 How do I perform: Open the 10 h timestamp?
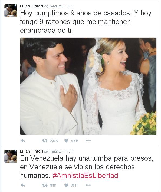pyautogui.click(x=70, y=6)
